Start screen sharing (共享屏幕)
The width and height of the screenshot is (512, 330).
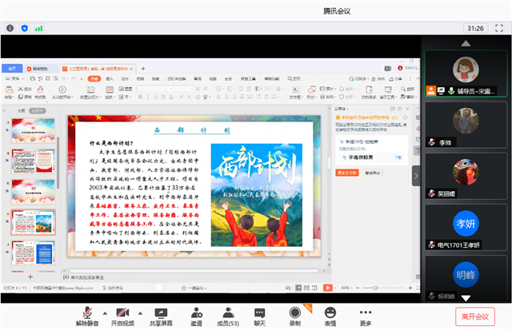click(x=161, y=316)
